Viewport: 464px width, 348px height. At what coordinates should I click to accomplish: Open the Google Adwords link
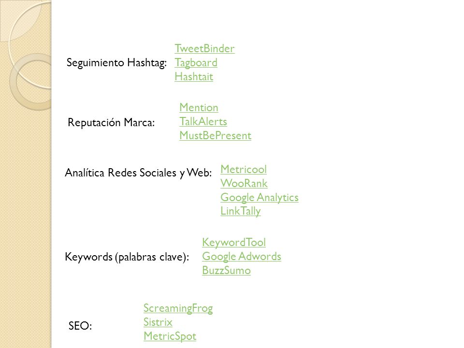242,256
